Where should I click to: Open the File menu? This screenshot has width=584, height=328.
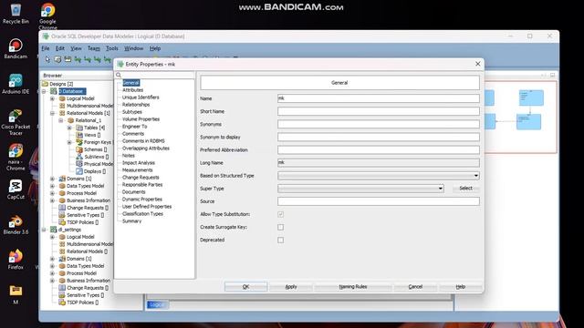(x=46, y=48)
